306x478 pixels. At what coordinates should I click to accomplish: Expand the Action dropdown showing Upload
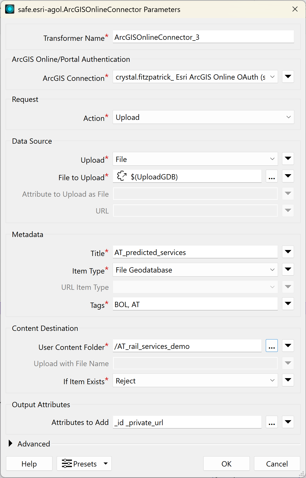(203, 117)
